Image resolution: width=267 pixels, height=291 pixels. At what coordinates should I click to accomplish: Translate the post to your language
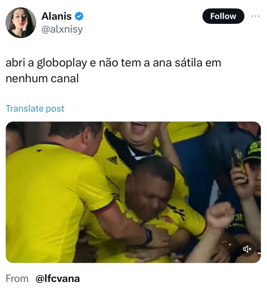(35, 109)
